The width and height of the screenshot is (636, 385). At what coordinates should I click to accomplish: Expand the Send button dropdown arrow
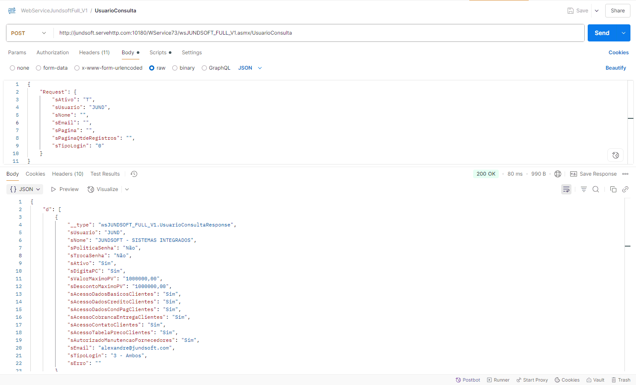coord(623,33)
